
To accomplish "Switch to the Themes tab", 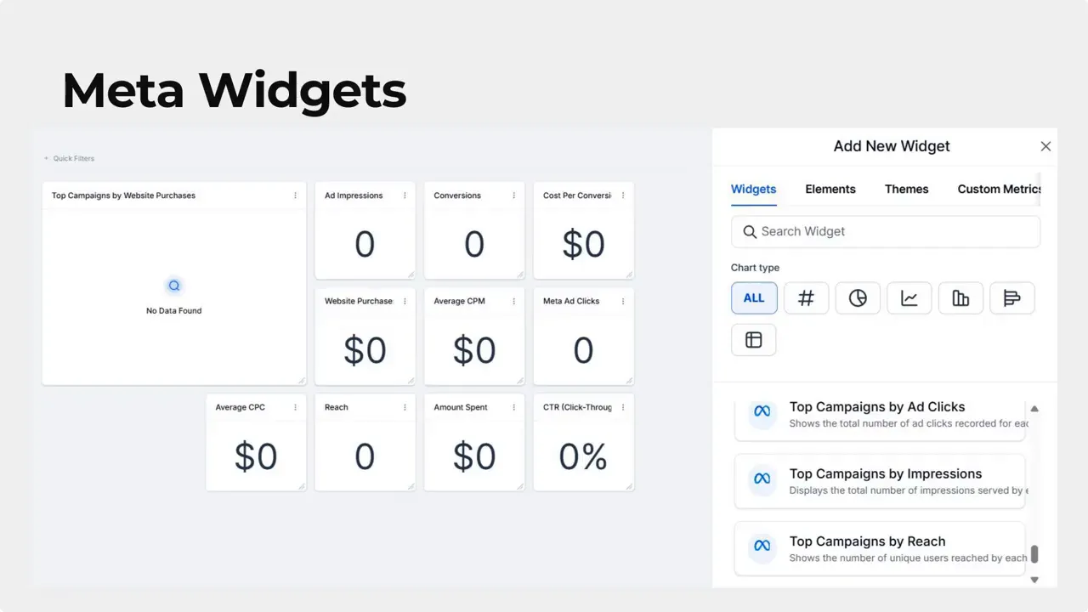I will [x=906, y=189].
